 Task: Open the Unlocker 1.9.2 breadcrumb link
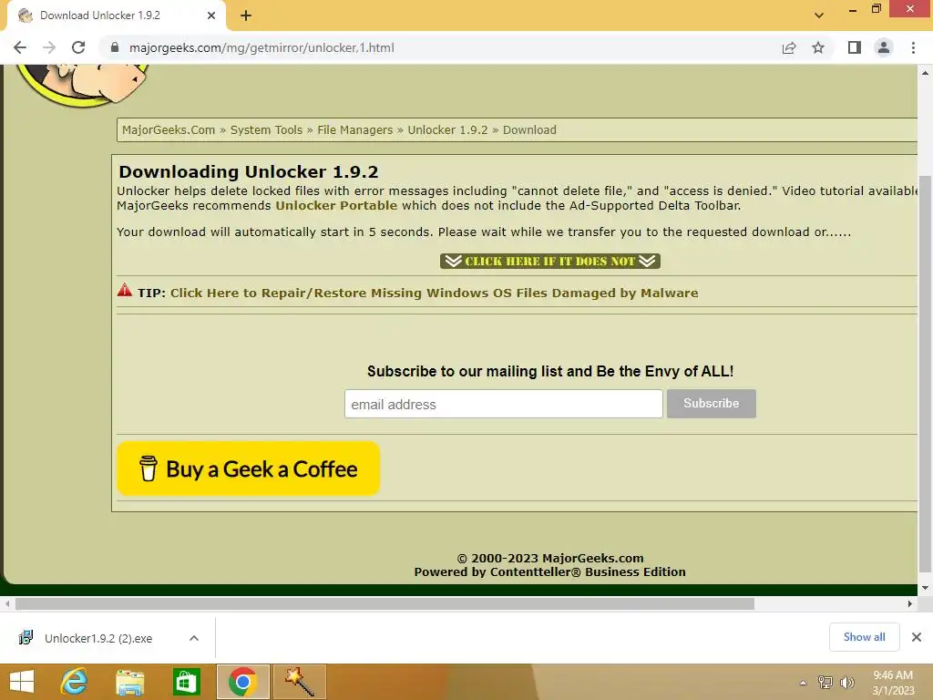pyautogui.click(x=447, y=129)
